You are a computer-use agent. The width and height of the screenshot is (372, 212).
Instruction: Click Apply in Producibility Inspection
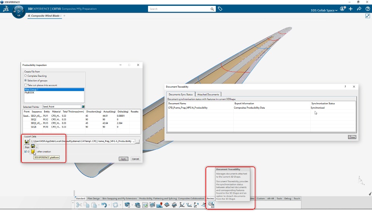pyautogui.click(x=123, y=159)
